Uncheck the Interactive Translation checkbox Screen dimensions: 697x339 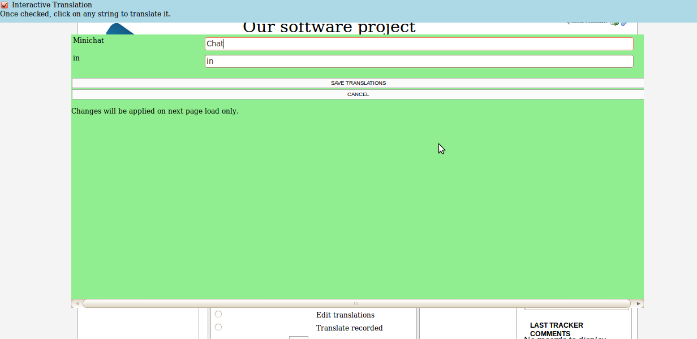[x=5, y=5]
